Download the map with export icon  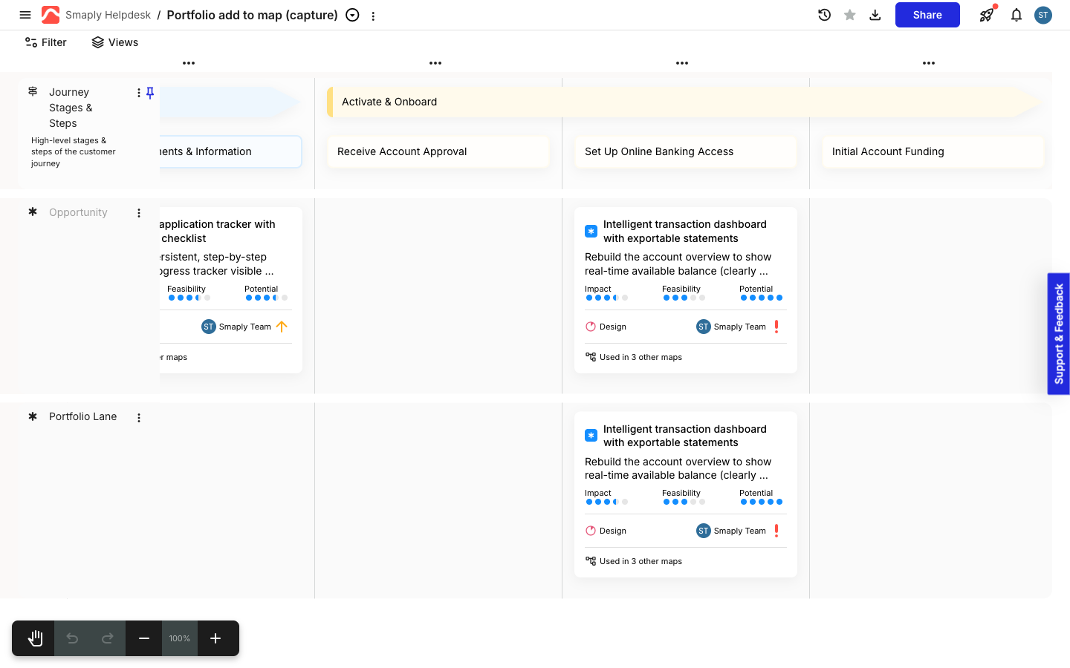point(875,15)
